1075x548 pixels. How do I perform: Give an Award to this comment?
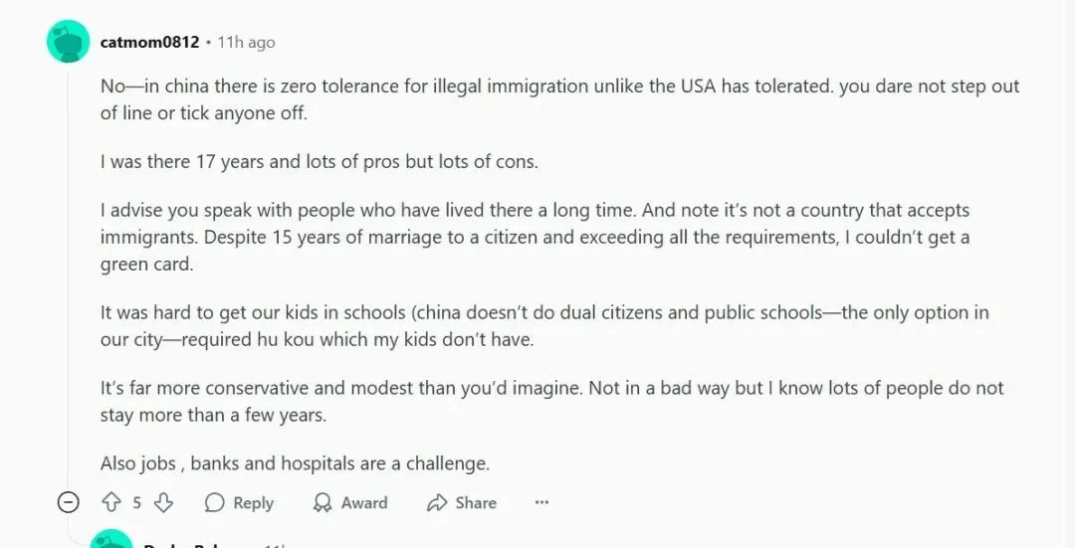pos(349,502)
